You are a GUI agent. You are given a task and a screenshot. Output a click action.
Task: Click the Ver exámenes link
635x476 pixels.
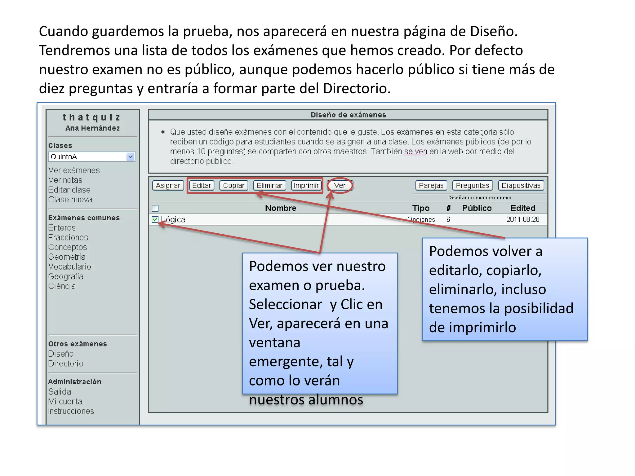tap(74, 170)
